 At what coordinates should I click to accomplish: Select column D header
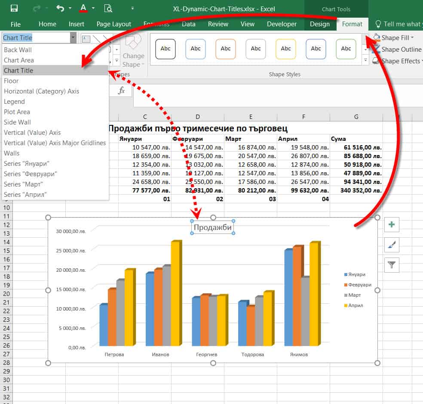coord(197,117)
